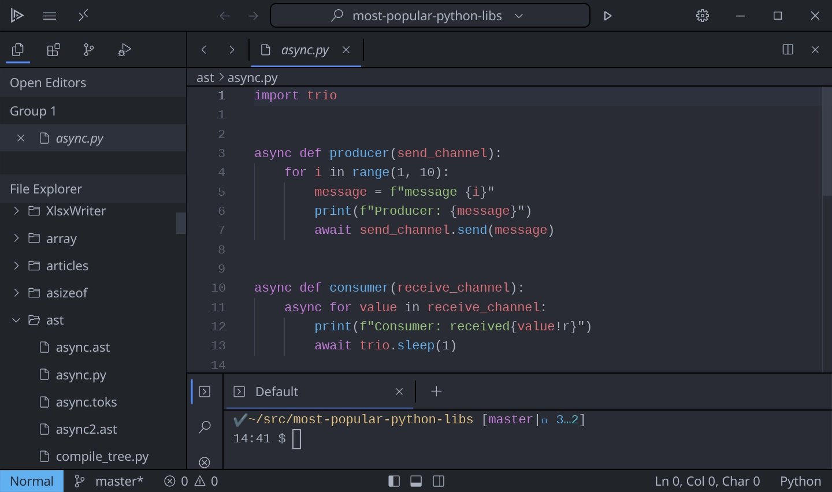The height and width of the screenshot is (492, 832).
Task: Toggle the left sidebar layout icon
Action: pyautogui.click(x=394, y=481)
